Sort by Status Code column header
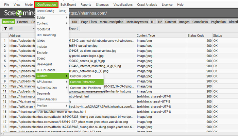The height and width of the screenshot is (137, 238). coord(196,35)
